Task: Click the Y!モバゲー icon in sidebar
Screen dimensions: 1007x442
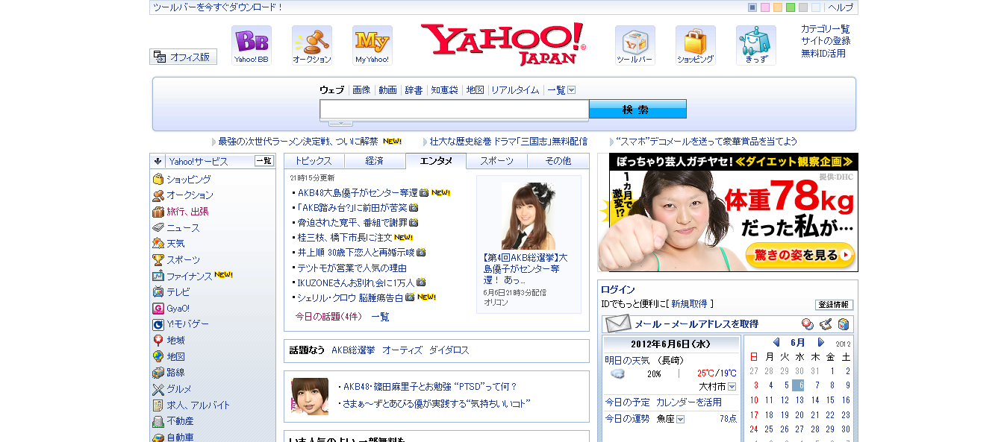Action: coord(158,324)
